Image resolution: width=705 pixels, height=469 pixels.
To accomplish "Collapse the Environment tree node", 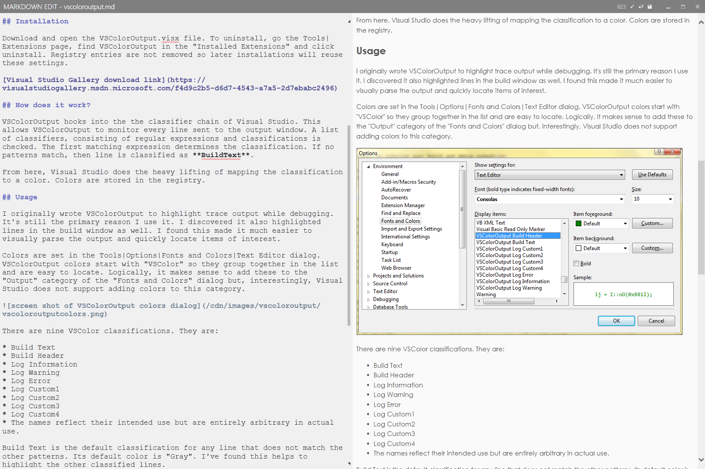I will (368, 166).
